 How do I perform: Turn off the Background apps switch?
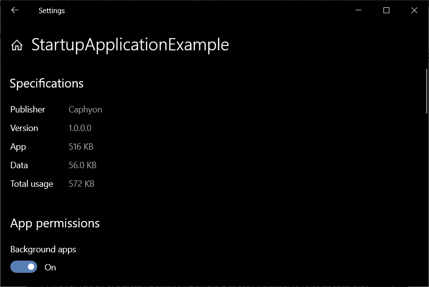tap(24, 267)
